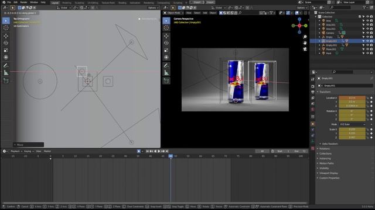Toggle the timeline preview range clock icon

[272, 151]
